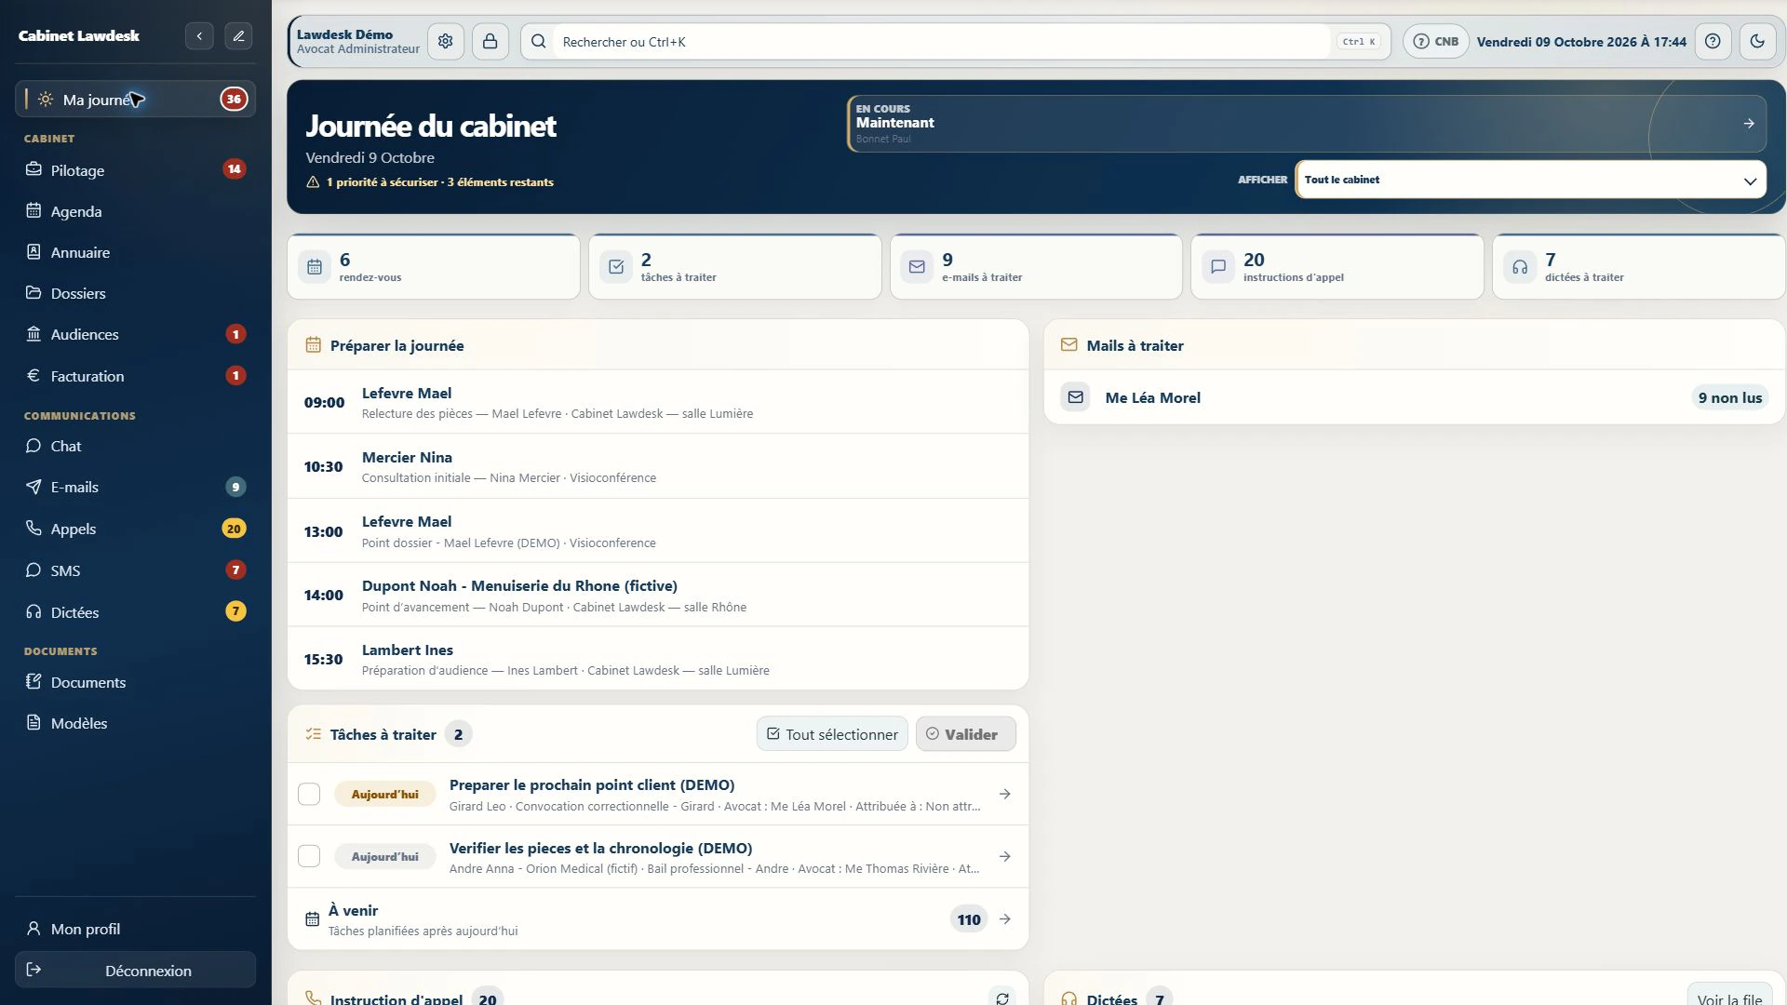Screen dimensions: 1787x1005
Task: Open Me Léa Morel mail row
Action: (1414, 397)
